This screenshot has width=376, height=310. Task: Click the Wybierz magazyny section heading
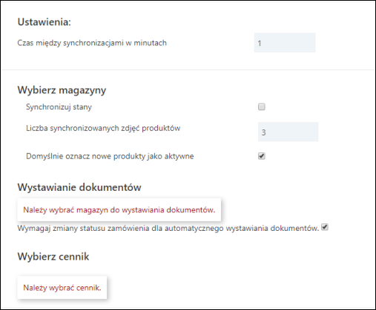[x=62, y=90]
